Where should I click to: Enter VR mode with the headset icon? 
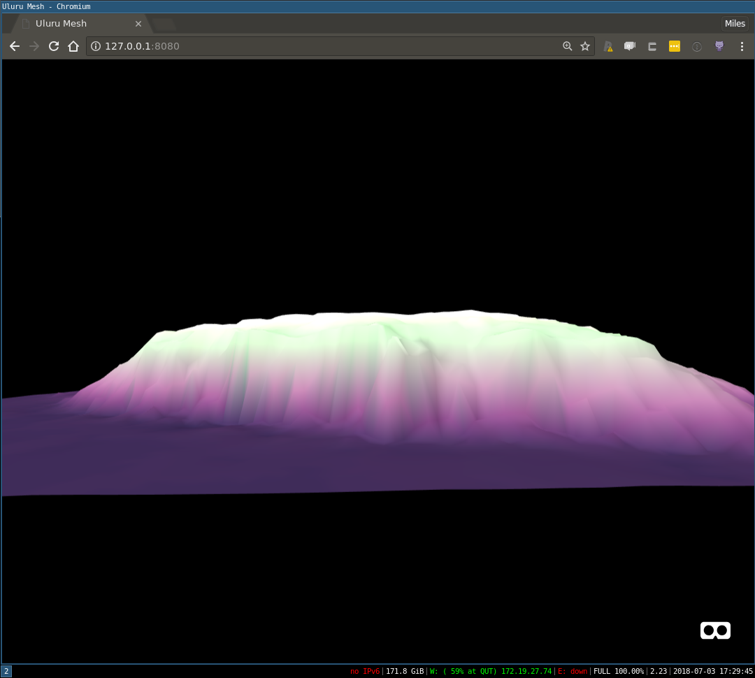715,630
